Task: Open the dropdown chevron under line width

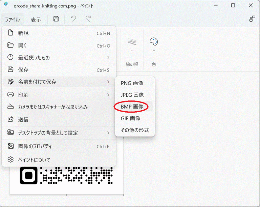Action: point(132,51)
